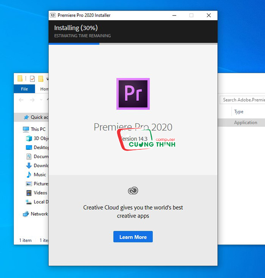Select the Application type file row
The width and height of the screenshot is (265, 278).
click(x=242, y=122)
